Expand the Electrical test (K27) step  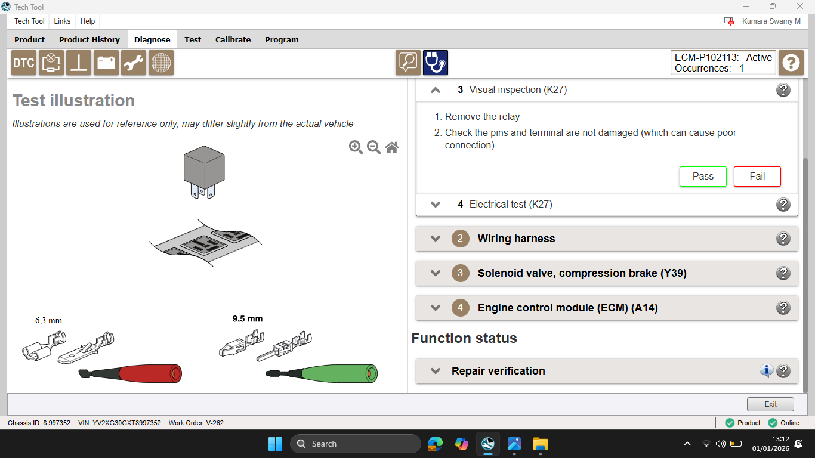pyautogui.click(x=436, y=205)
